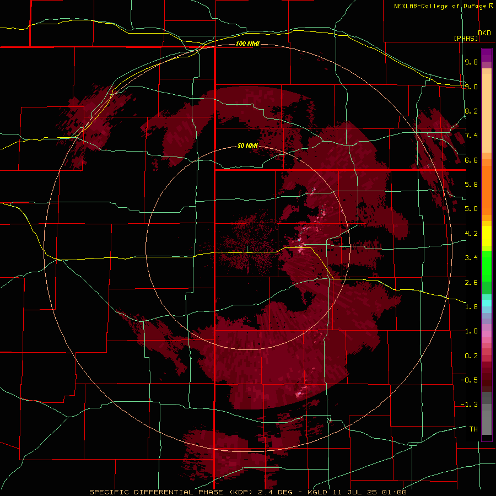Click the 1.8 scale value
The width and height of the screenshot is (496, 496).
pos(471,307)
